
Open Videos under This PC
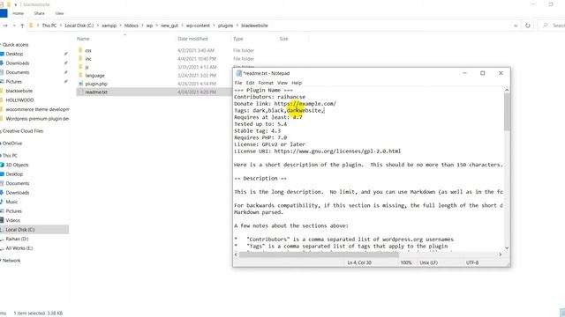[x=12, y=220]
